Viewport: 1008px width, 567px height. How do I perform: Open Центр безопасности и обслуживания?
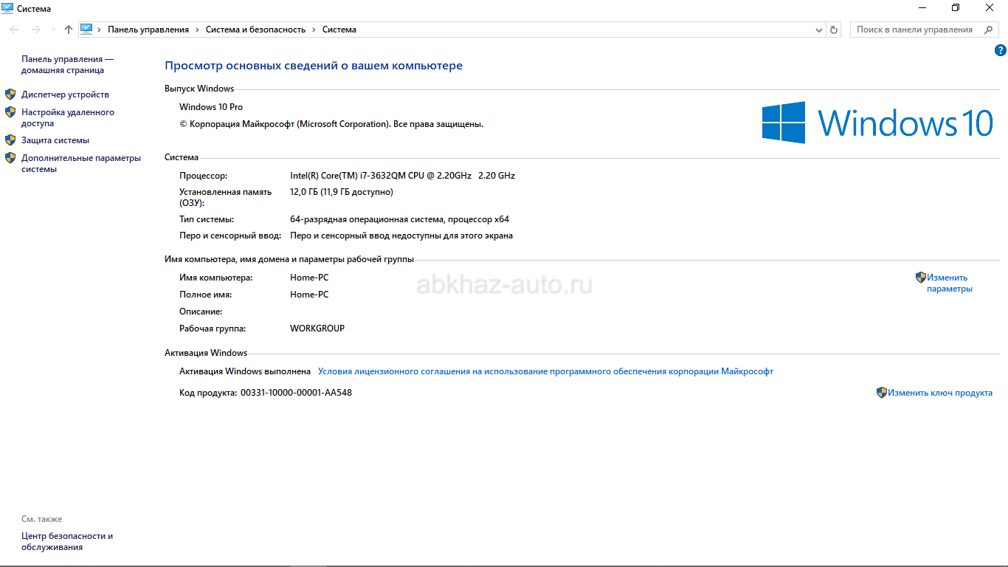click(x=66, y=542)
